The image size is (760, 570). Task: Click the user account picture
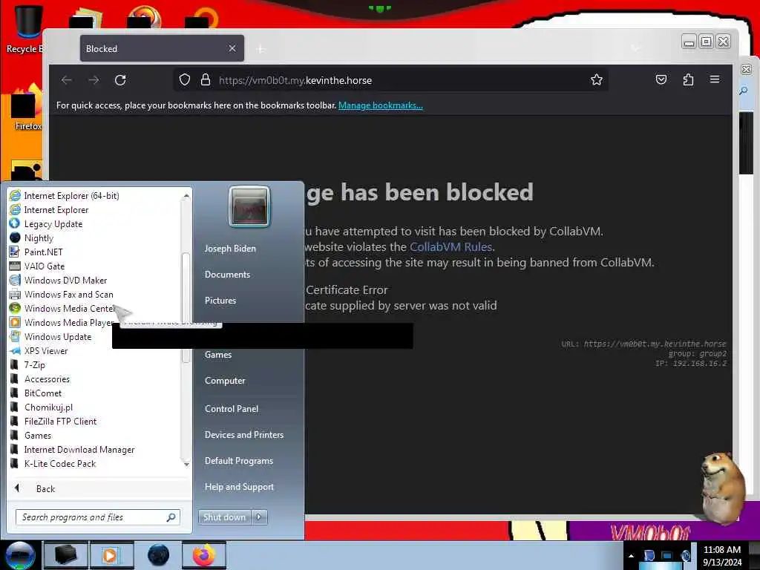[x=249, y=206]
